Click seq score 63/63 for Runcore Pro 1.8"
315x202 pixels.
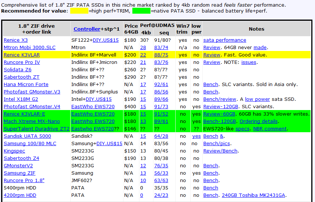coord(161,181)
